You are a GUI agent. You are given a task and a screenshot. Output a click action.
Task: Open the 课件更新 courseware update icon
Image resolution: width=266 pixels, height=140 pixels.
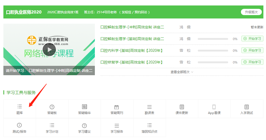(182, 107)
